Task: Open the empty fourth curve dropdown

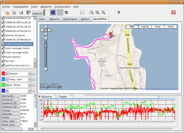Action: [x=29, y=91]
